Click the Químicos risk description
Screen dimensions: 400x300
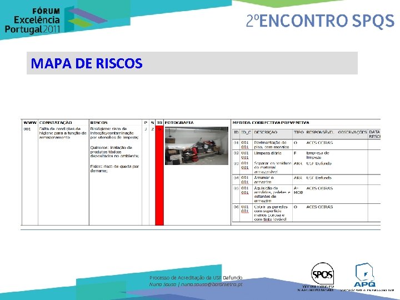(114, 152)
